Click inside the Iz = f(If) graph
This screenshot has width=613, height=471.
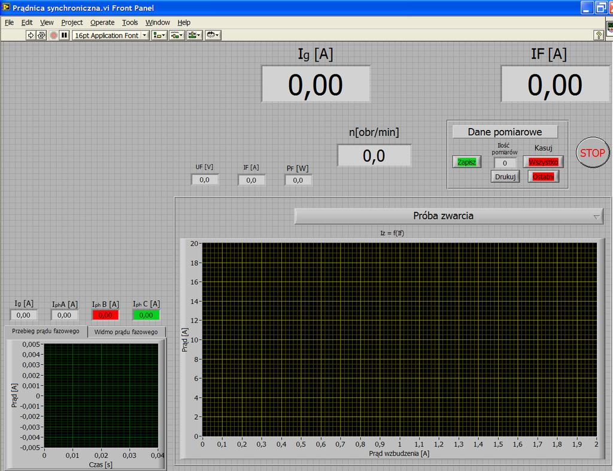point(399,339)
